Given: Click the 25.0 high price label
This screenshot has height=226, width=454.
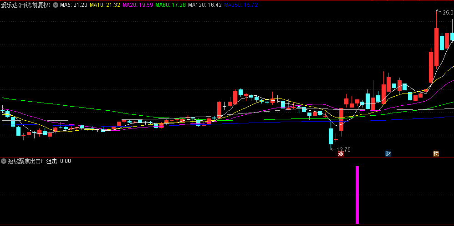Looking at the screenshot, I should (448, 12).
